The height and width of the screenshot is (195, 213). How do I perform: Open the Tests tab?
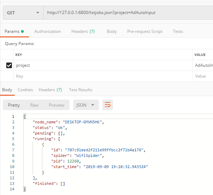point(178,31)
